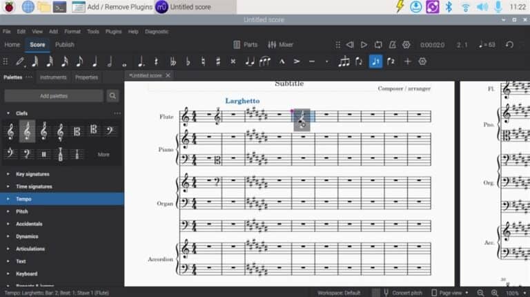Click the zoom out icon in status bar

pyautogui.click(x=481, y=292)
